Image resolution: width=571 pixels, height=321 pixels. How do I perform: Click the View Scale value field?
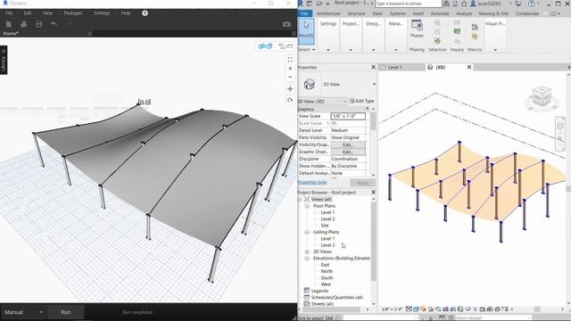pos(348,116)
